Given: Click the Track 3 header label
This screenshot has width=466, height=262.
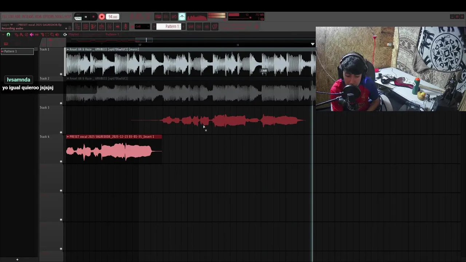Looking at the screenshot, I should [44, 107].
